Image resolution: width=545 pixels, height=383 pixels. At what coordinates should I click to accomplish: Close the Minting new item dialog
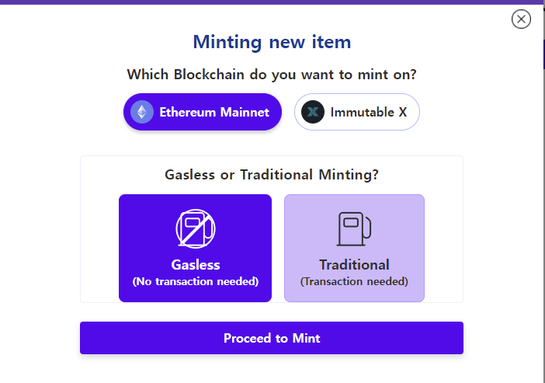click(521, 19)
